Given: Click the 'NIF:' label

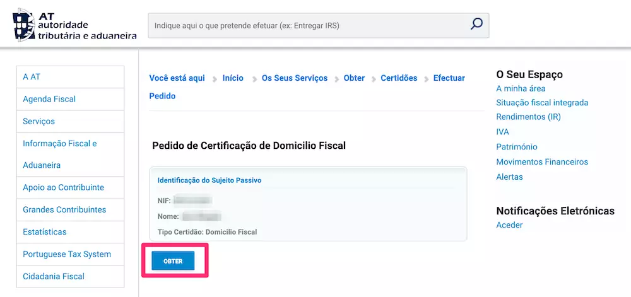Looking at the screenshot, I should click(164, 200).
